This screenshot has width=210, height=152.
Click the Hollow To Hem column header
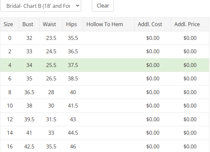pyautogui.click(x=105, y=24)
